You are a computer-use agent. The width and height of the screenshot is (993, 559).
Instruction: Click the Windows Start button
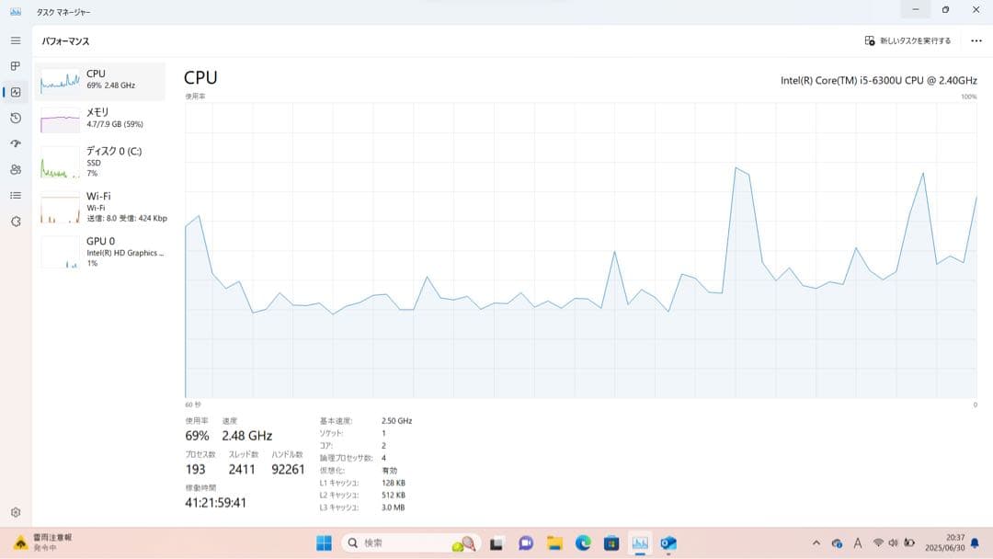324,543
